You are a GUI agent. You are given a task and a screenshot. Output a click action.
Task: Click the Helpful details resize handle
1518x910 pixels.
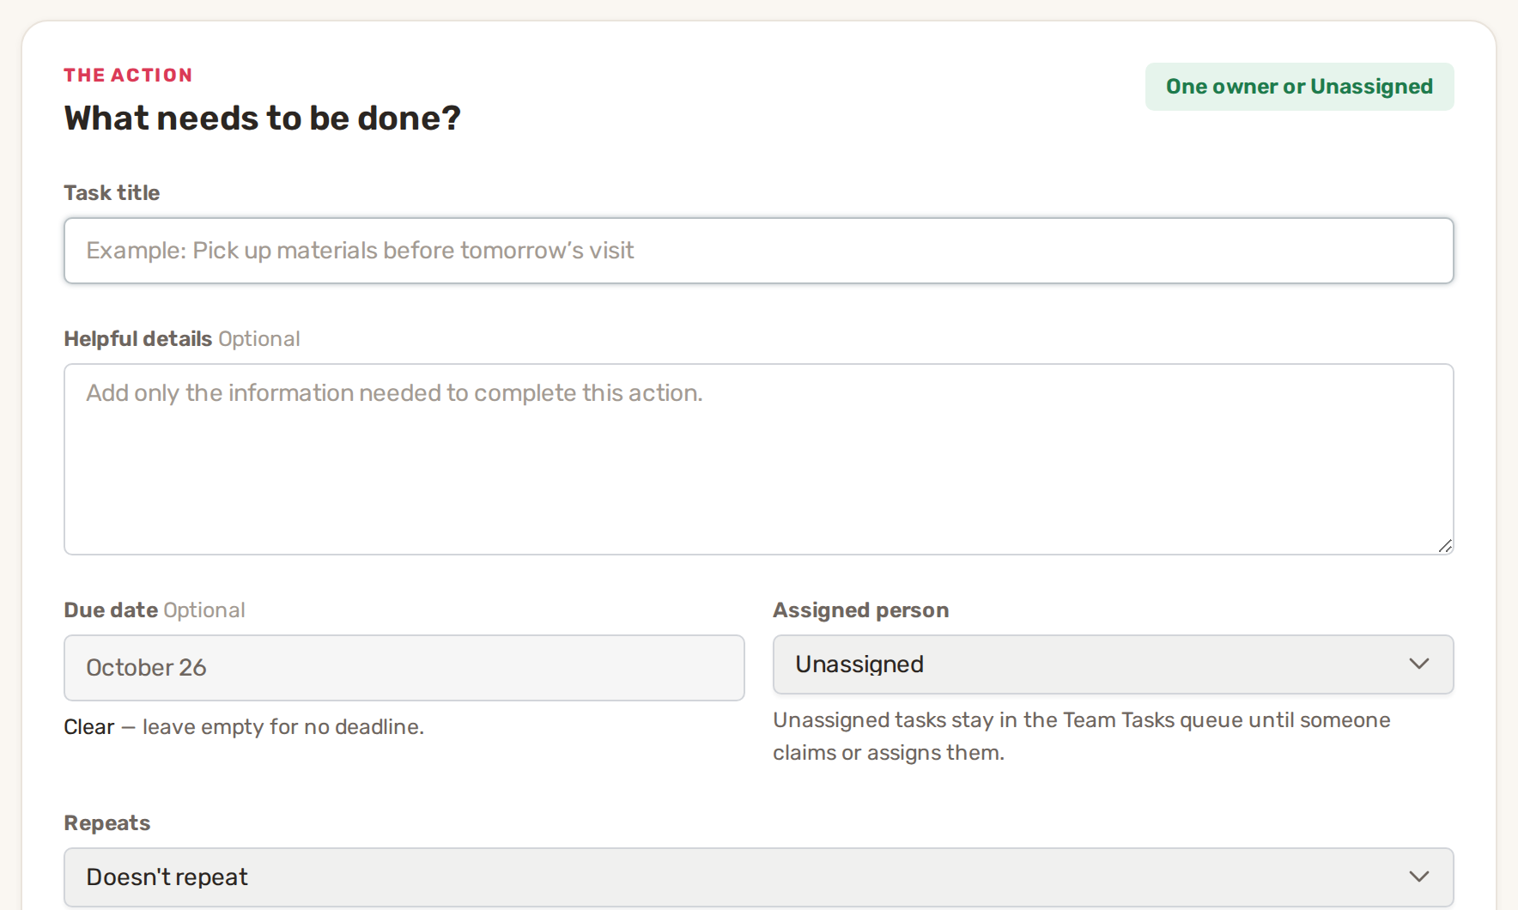[1445, 546]
